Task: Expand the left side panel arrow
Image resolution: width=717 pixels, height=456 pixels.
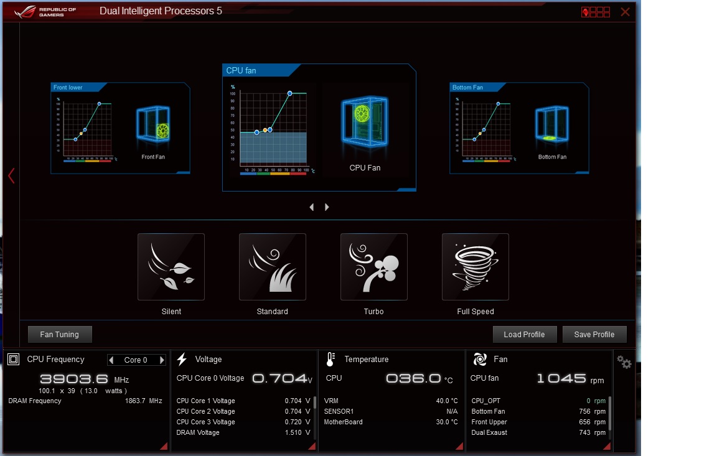Action: [11, 175]
